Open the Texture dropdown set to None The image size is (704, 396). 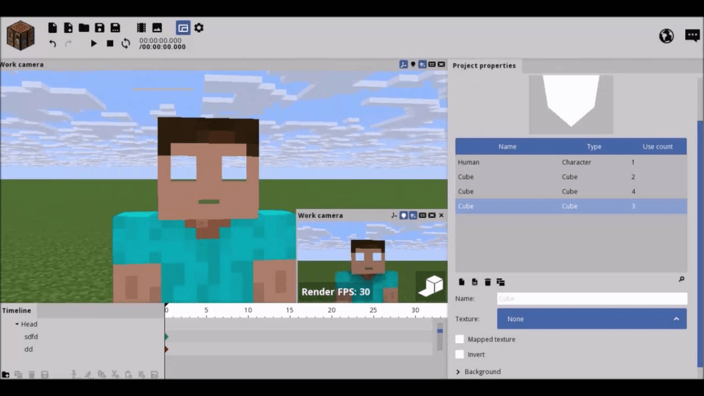pyautogui.click(x=591, y=319)
